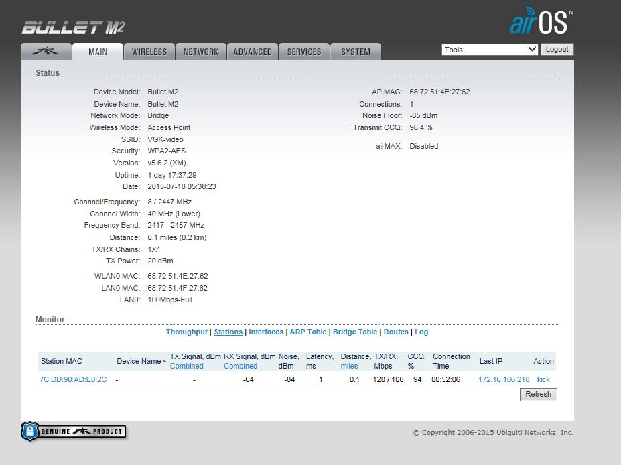Expand the Tools dropdown
The height and width of the screenshot is (465, 621).
coord(490,50)
